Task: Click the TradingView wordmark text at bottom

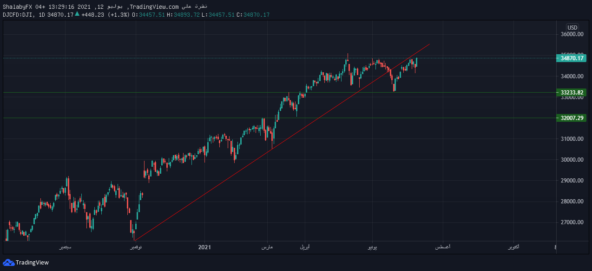Action: tap(32, 263)
